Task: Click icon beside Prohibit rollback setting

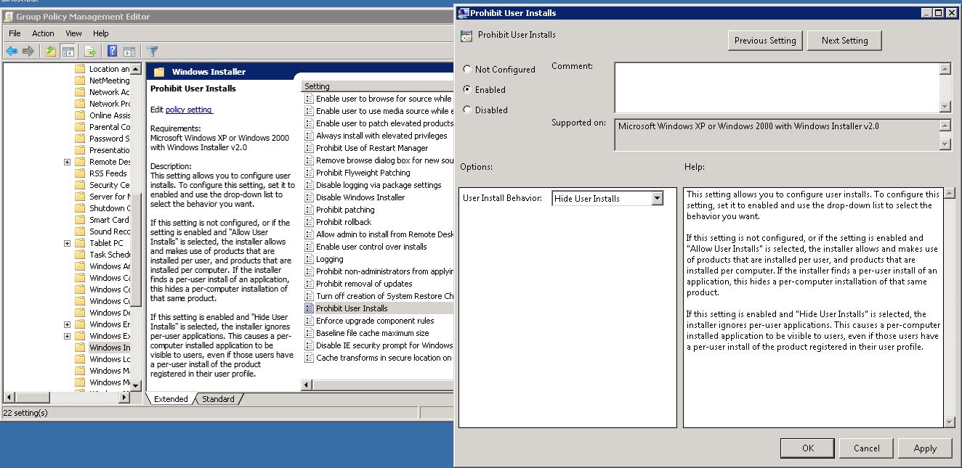Action: coord(310,222)
